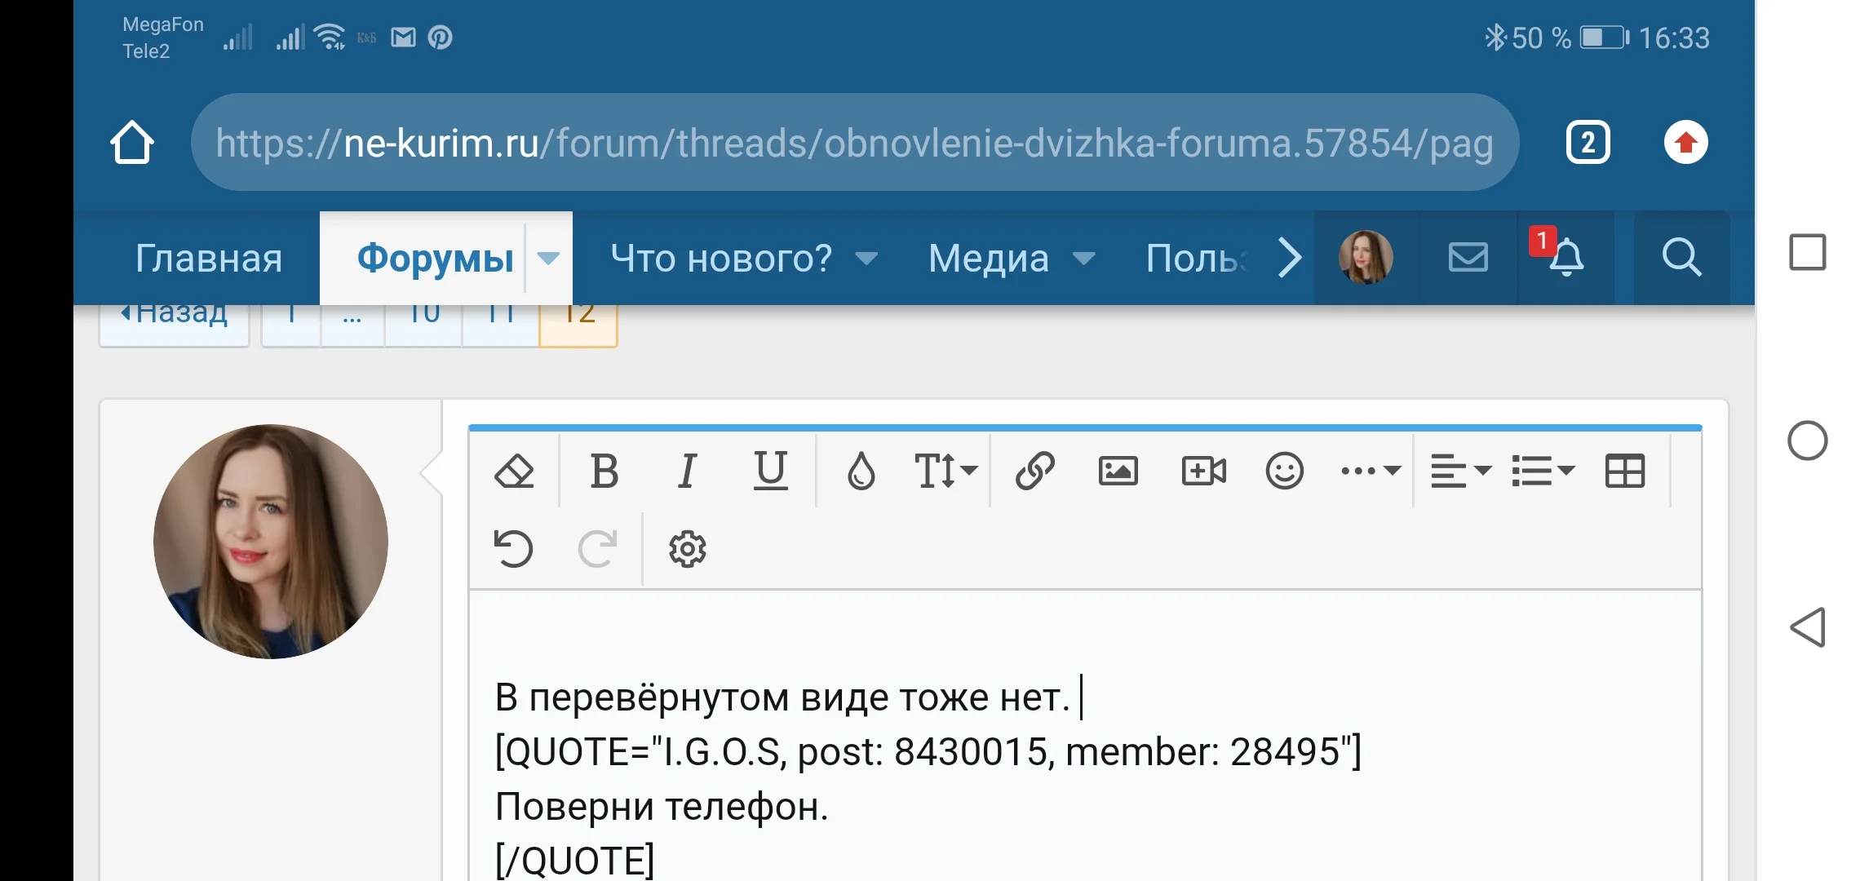This screenshot has width=1860, height=881.
Task: Insert a link with chain icon
Action: click(x=1034, y=471)
